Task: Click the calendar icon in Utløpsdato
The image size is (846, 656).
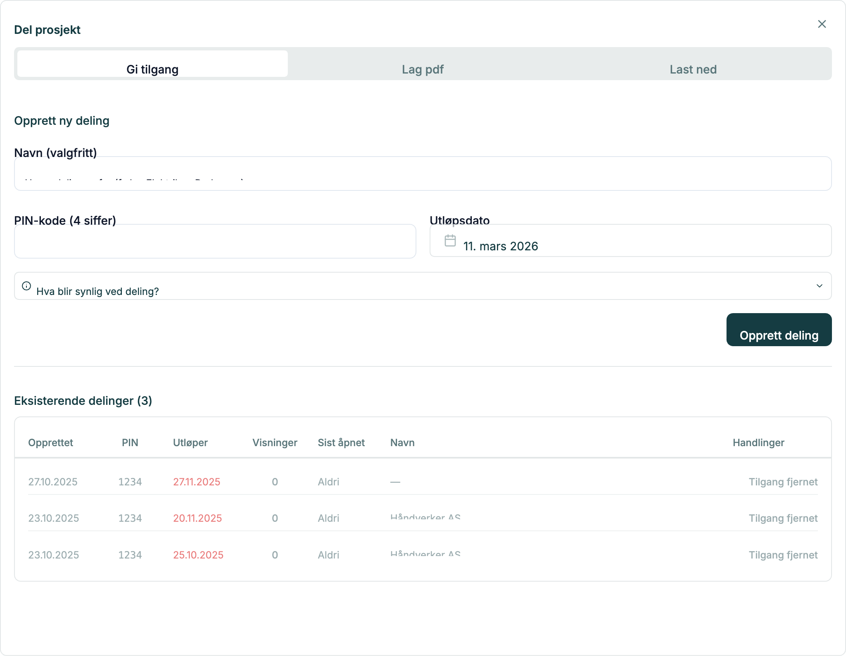Action: tap(450, 240)
